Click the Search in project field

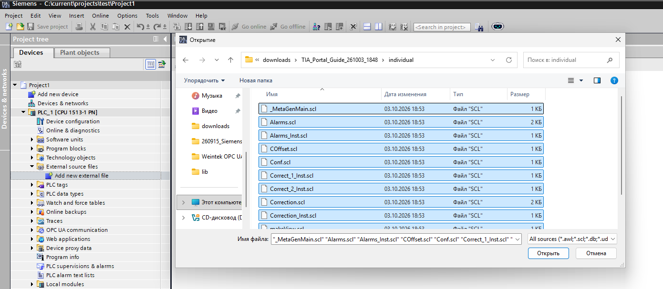point(442,27)
